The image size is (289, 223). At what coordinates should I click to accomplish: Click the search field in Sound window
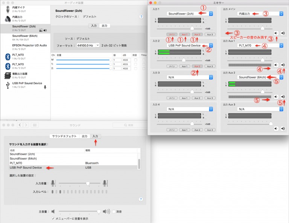(130, 125)
